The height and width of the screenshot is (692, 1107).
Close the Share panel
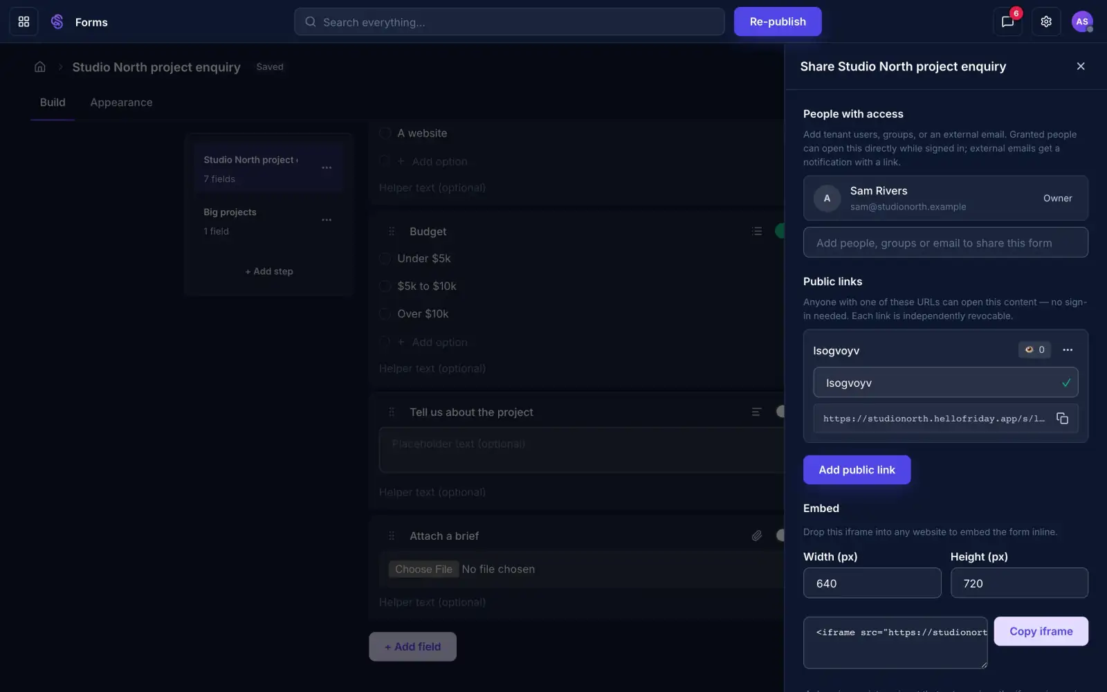pyautogui.click(x=1081, y=66)
